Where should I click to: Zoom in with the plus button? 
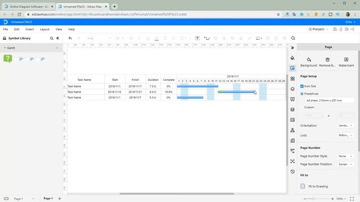point(332,199)
